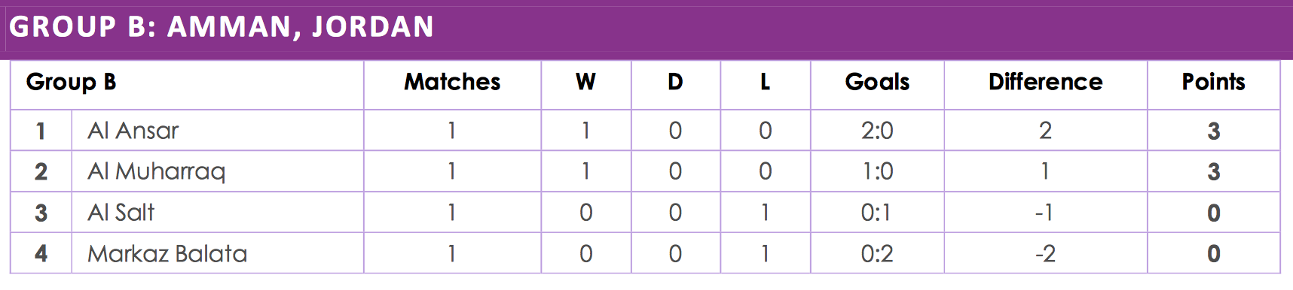The height and width of the screenshot is (290, 1293).
Task: Select the Group B header cell
Action: pyautogui.click(x=71, y=82)
